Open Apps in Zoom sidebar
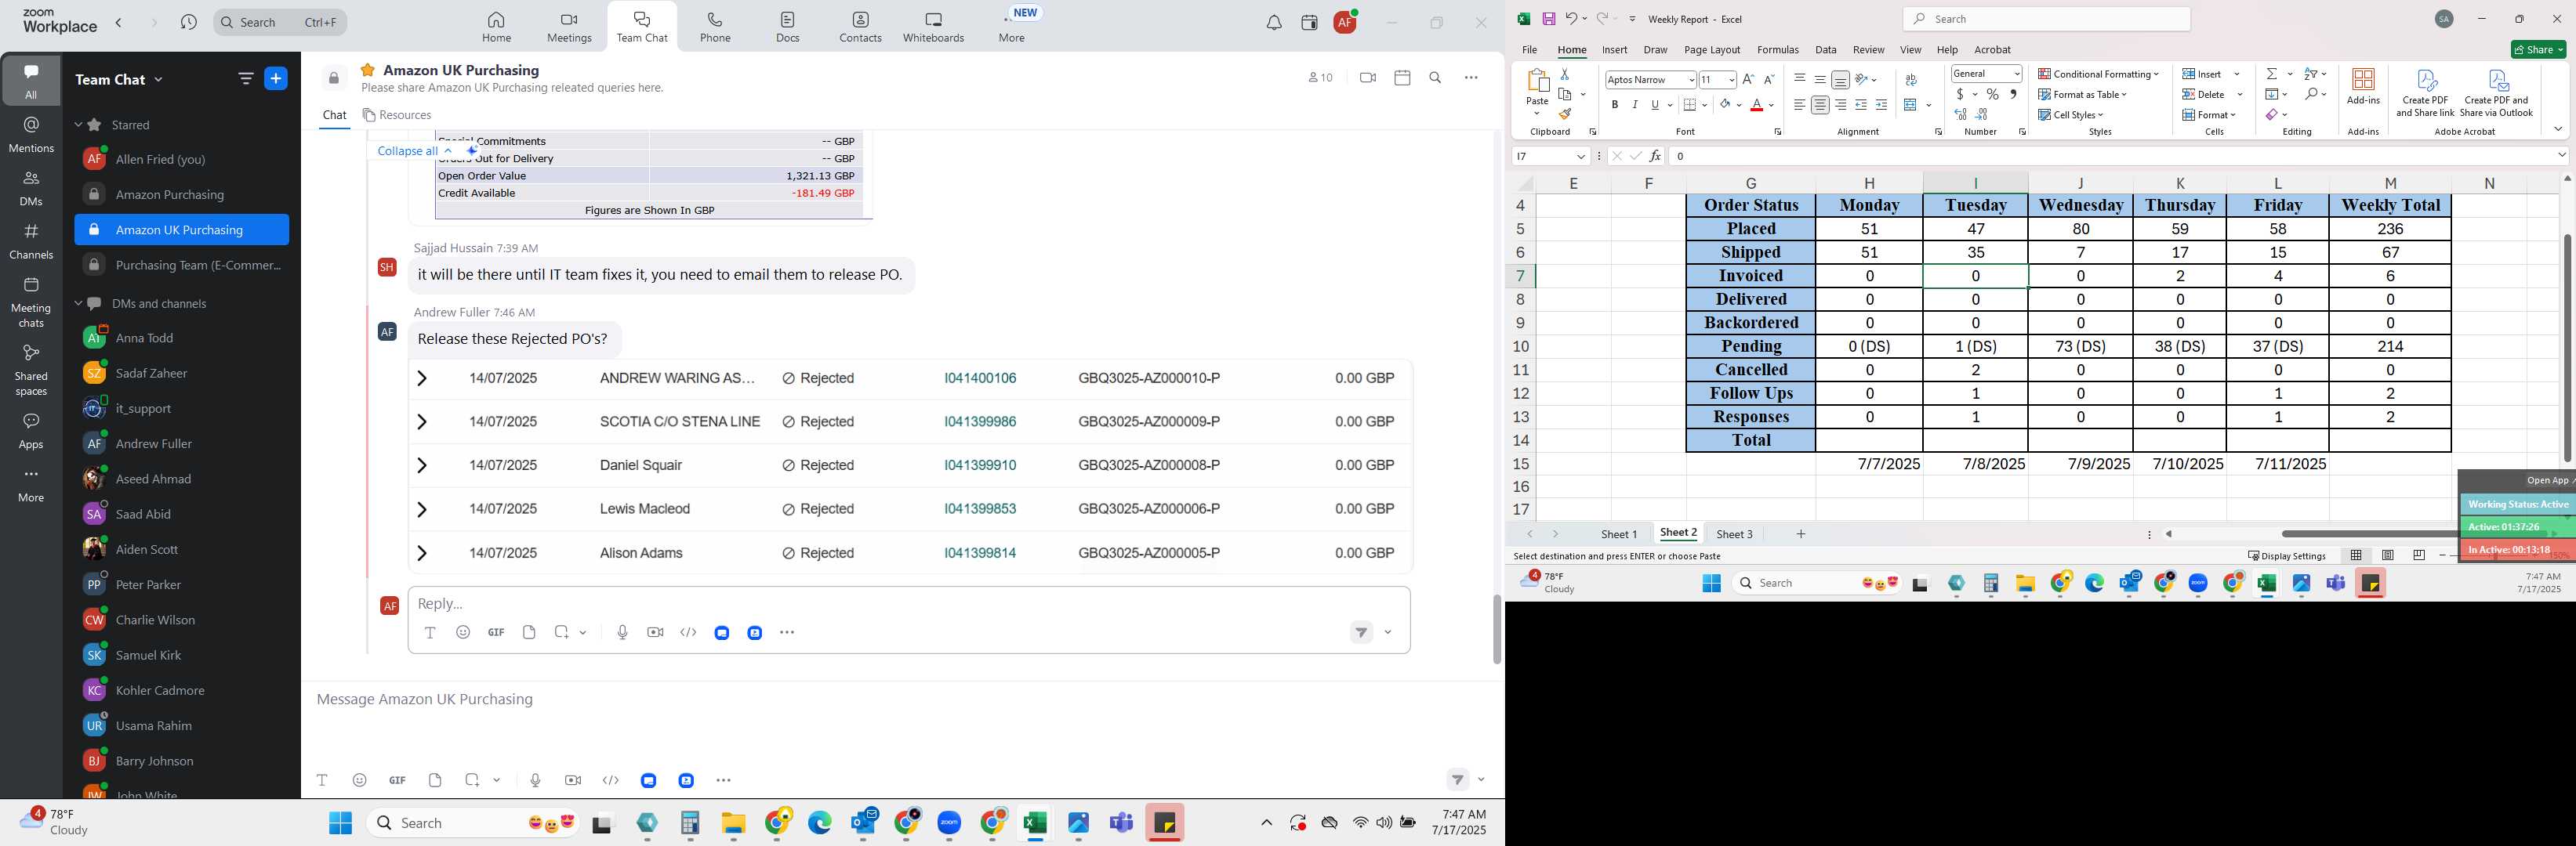This screenshot has height=846, width=2576. (31, 432)
